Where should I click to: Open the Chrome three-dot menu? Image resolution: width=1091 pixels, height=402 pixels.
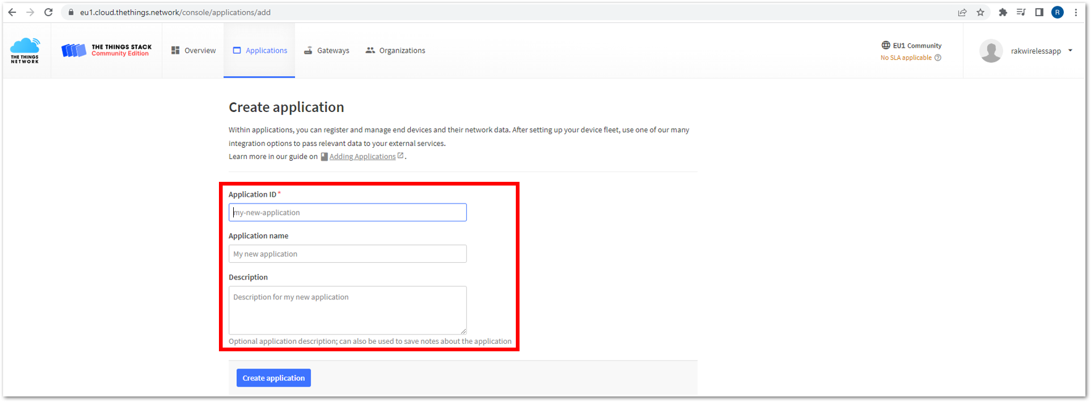(x=1076, y=12)
